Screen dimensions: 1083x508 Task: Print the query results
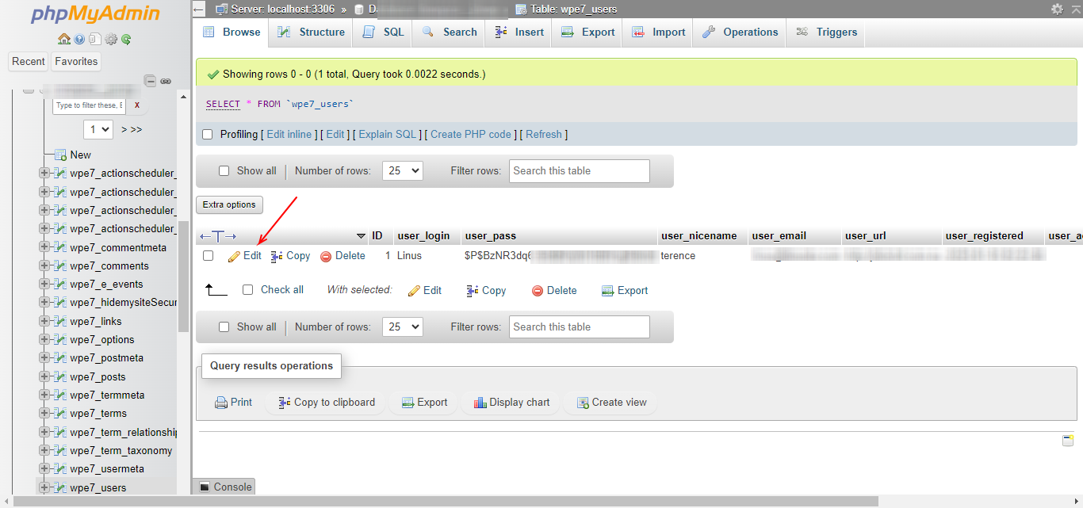point(233,403)
